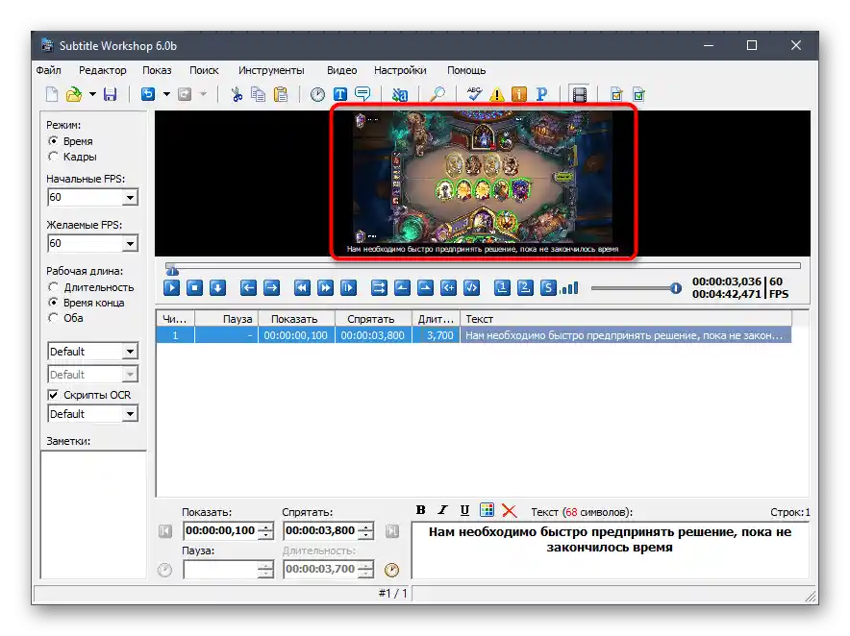Screen dimensions: 850x636
Task: Click the Bold formatting button
Action: tap(420, 511)
